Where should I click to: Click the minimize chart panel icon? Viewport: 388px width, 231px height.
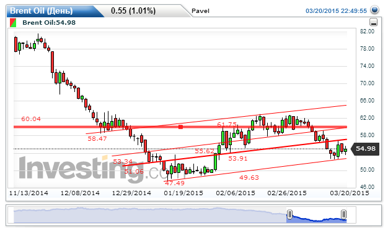coord(373,22)
